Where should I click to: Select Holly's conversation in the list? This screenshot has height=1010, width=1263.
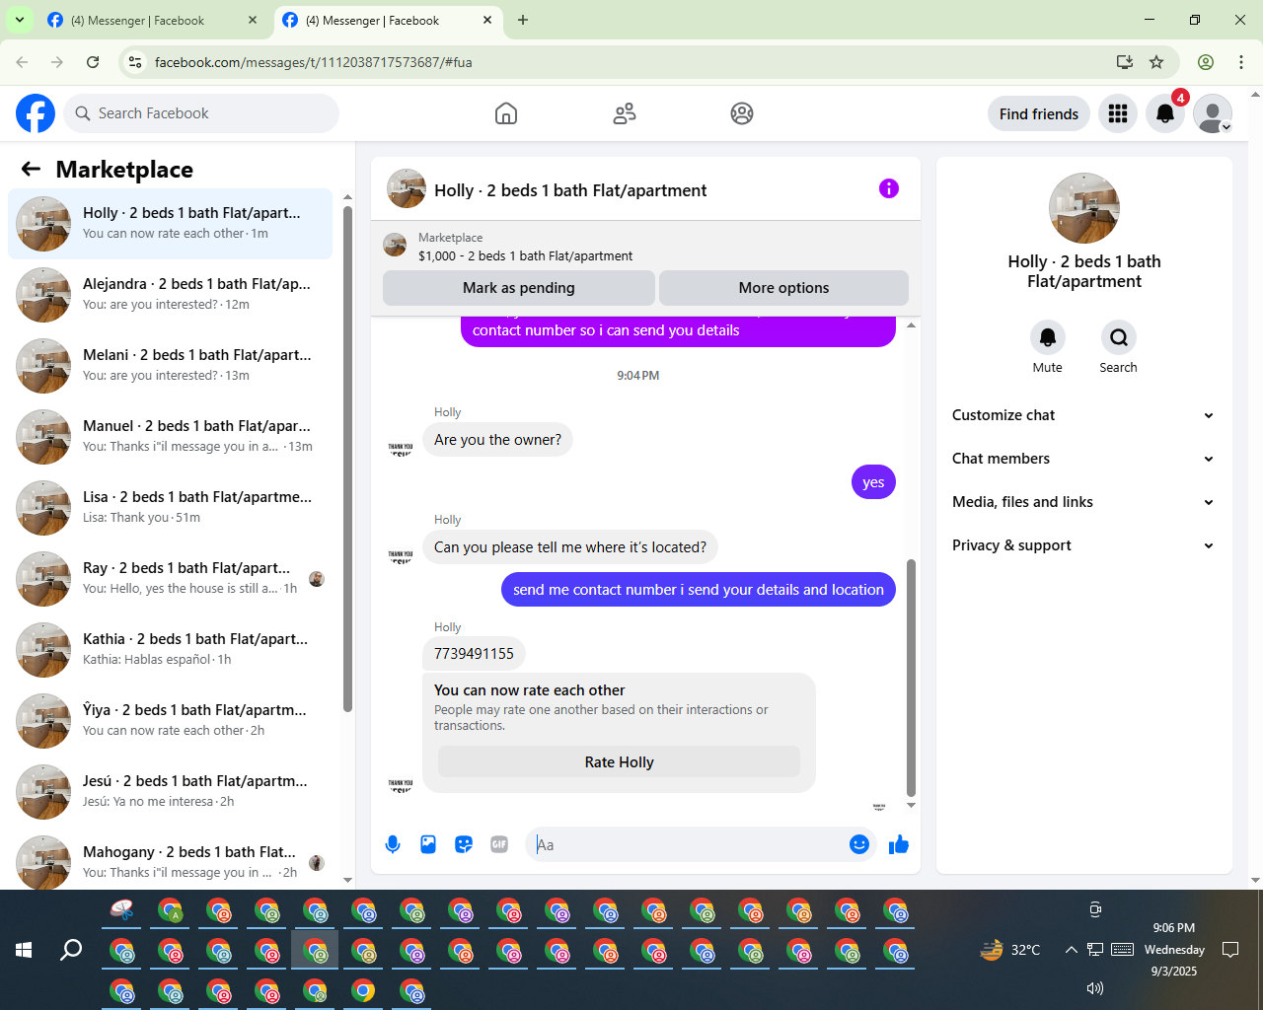coord(171,224)
